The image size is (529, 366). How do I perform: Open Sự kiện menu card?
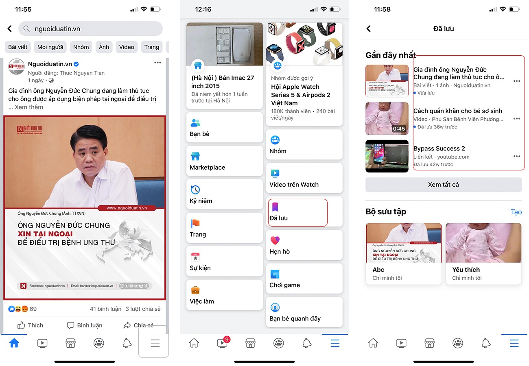[x=225, y=261]
